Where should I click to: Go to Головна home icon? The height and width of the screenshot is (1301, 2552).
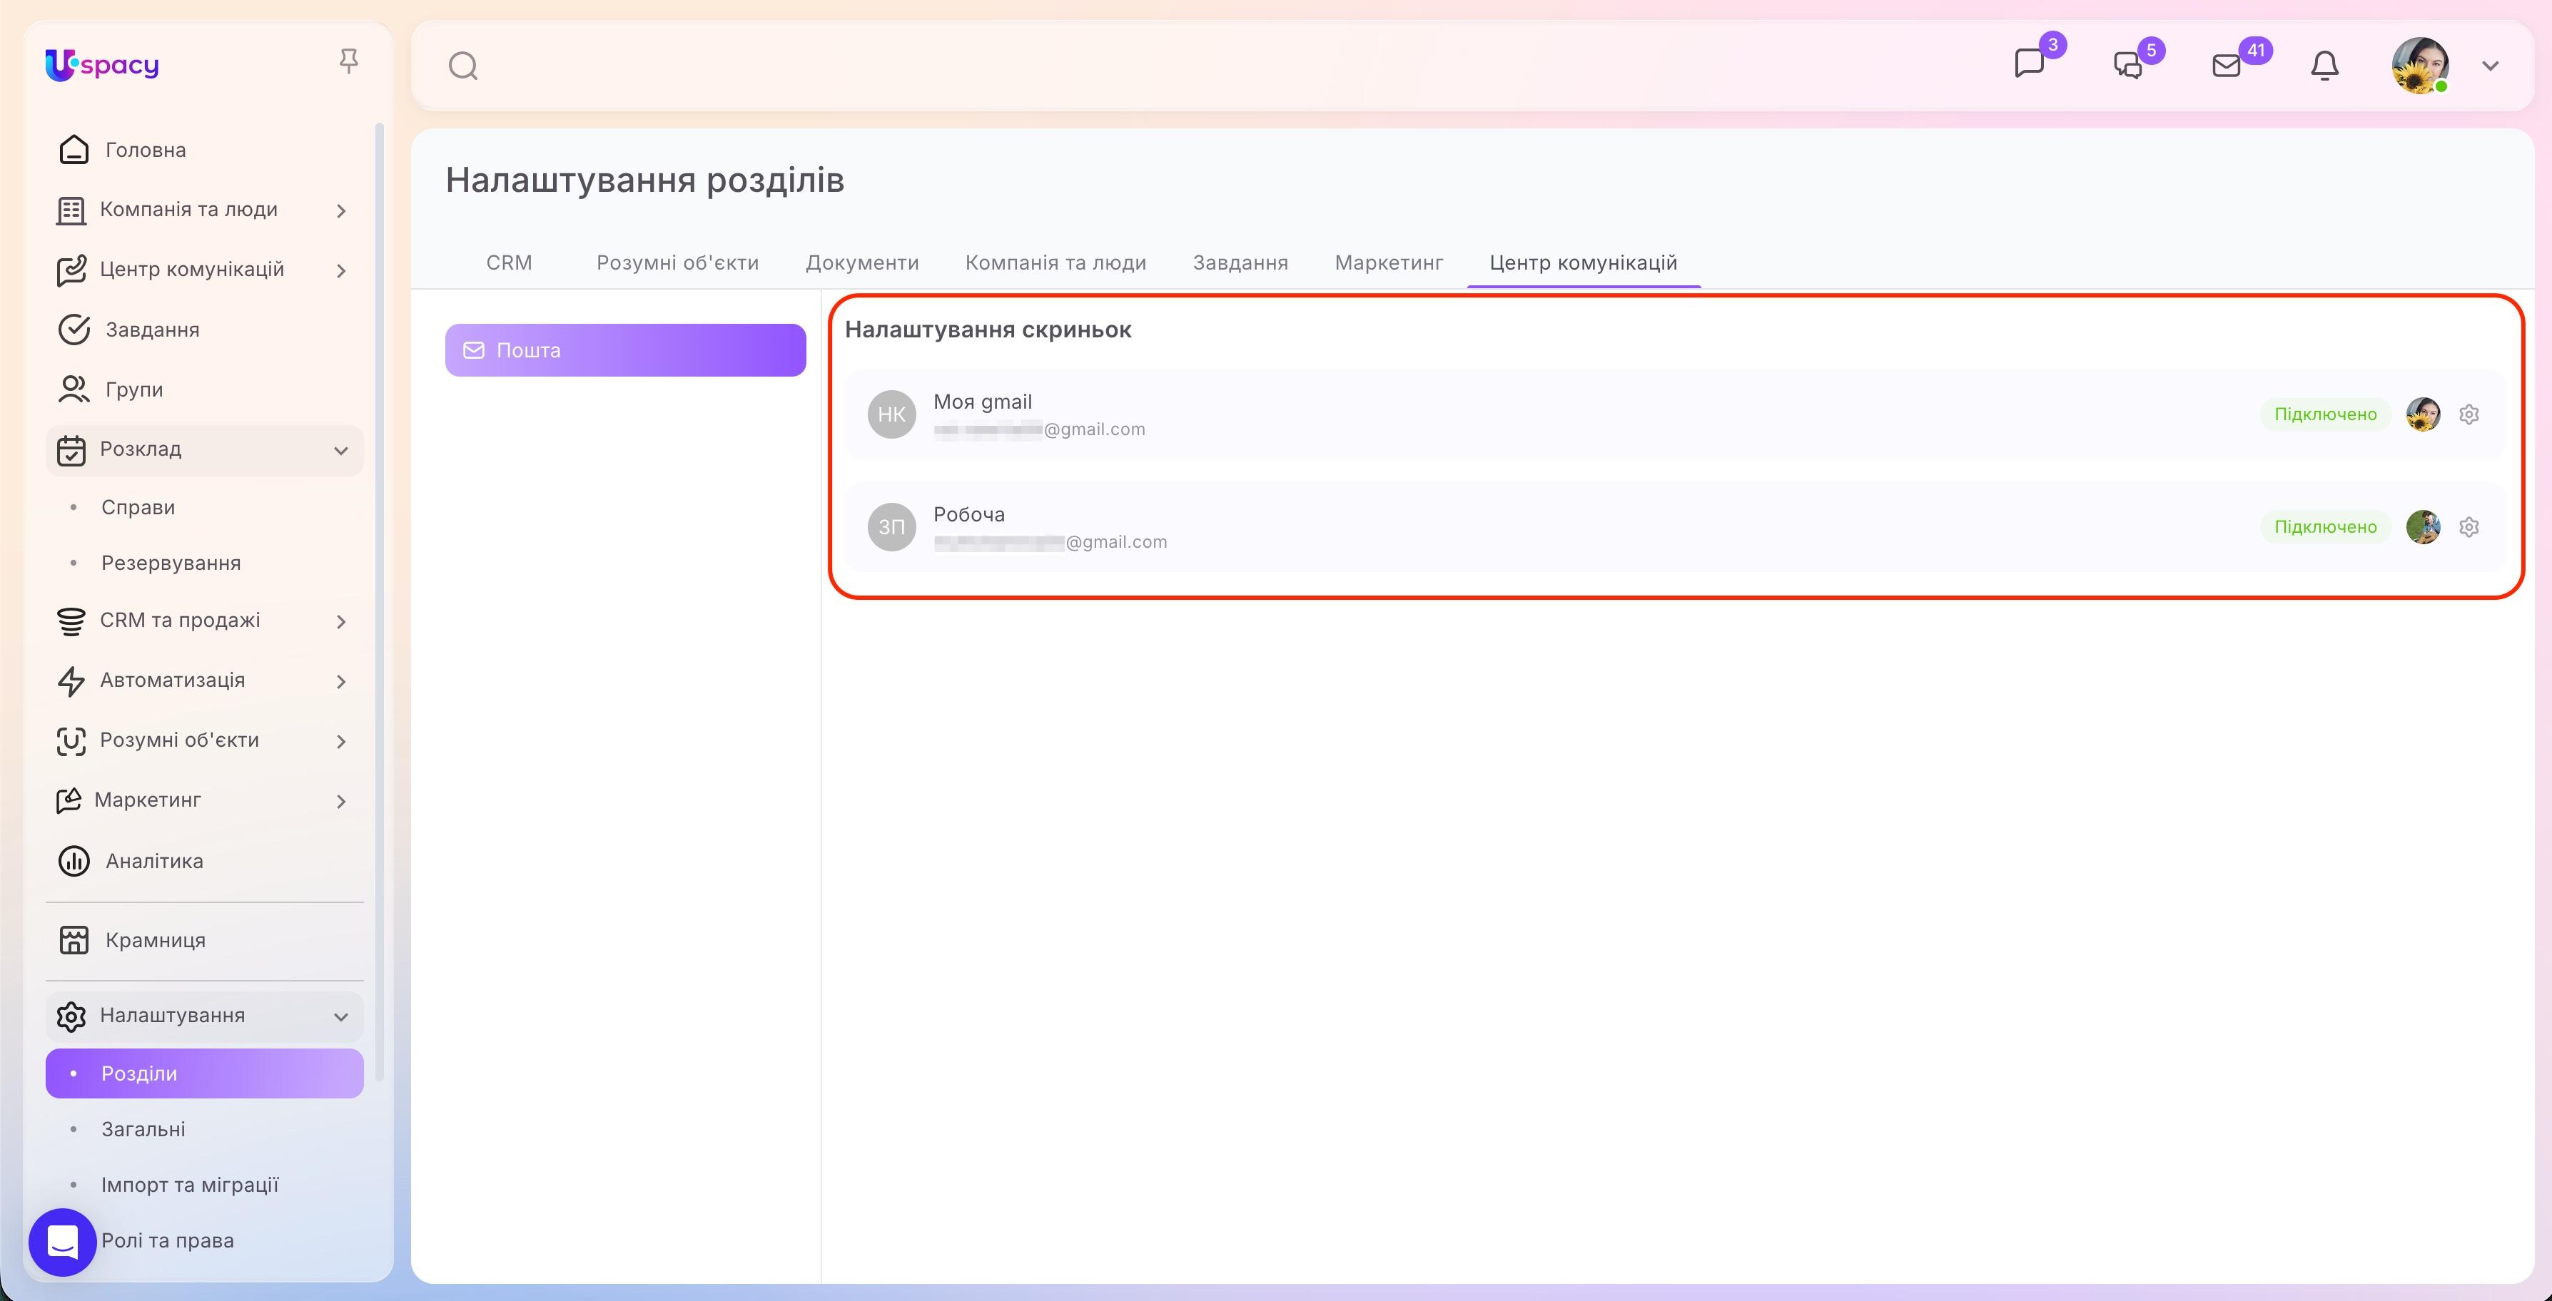74,150
